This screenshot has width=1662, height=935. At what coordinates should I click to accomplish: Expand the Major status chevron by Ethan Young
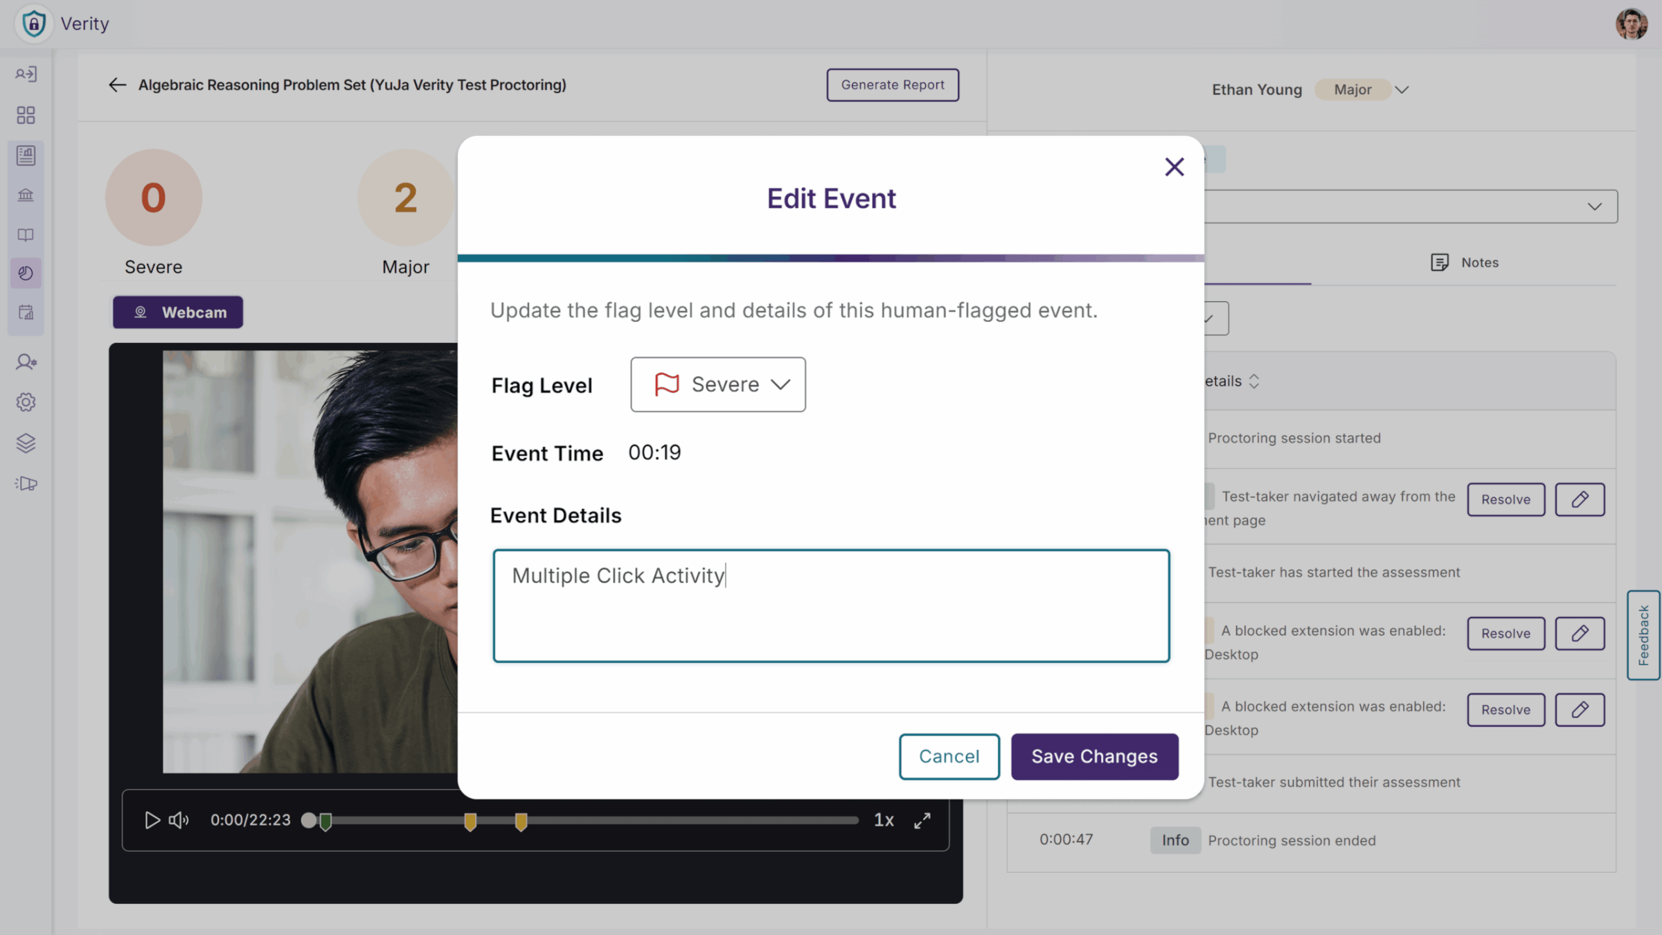point(1402,90)
